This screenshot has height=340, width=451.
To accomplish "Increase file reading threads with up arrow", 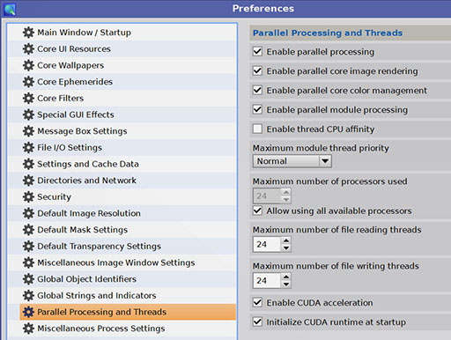I will (x=286, y=240).
